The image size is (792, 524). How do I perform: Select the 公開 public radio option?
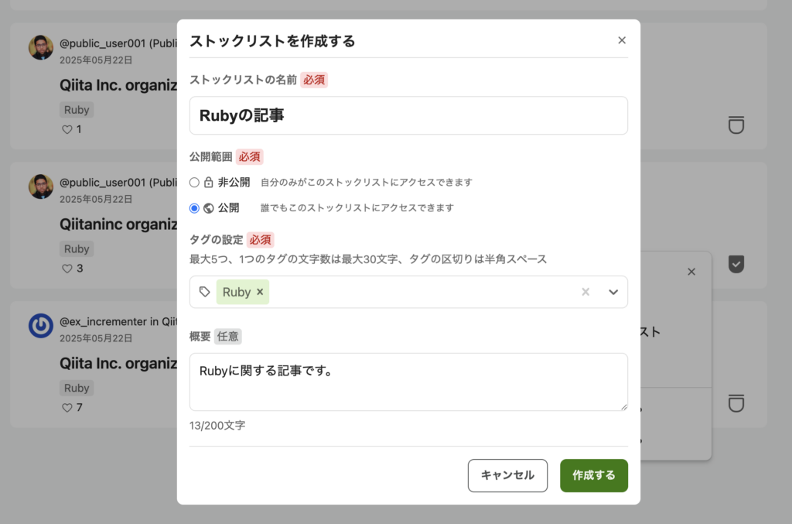pos(194,208)
